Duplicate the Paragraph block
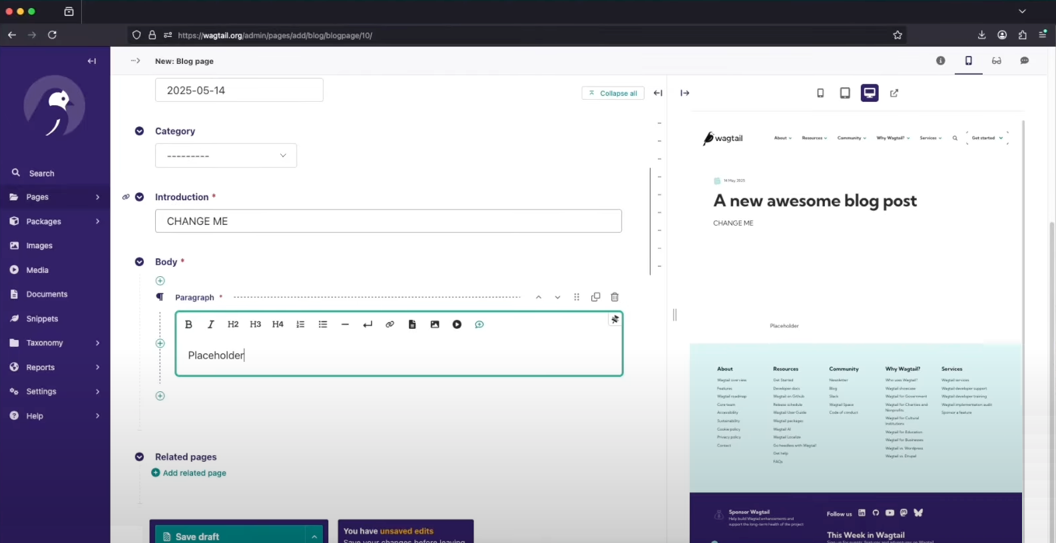Viewport: 1056px width, 543px height. 595,297
